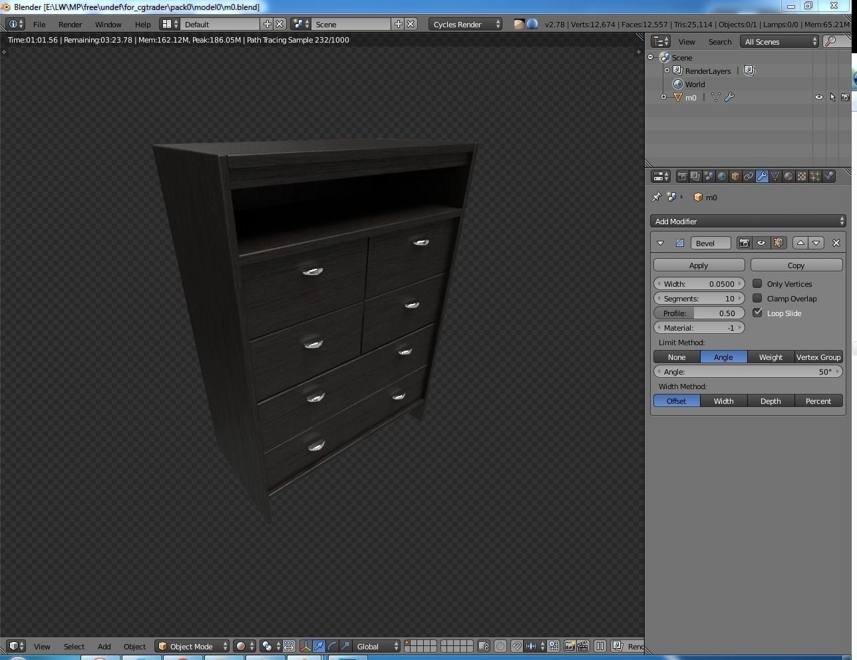
Task: Open the Constraints properties tab
Action: 749,176
